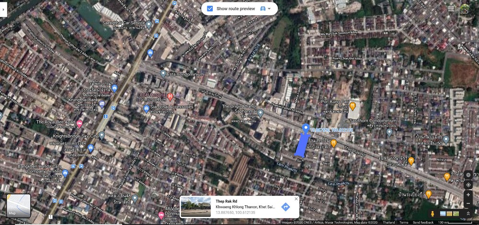Expand the imagery strip with chevron

[468, 214]
